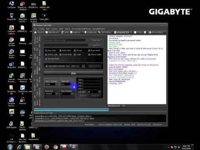Open the TOOLS Shortcut desktop icon
The height and width of the screenshot is (150, 200).
tap(22, 126)
